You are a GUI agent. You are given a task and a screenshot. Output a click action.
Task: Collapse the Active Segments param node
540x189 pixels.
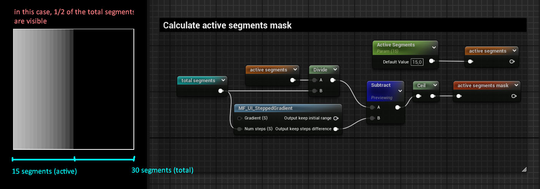(x=434, y=47)
